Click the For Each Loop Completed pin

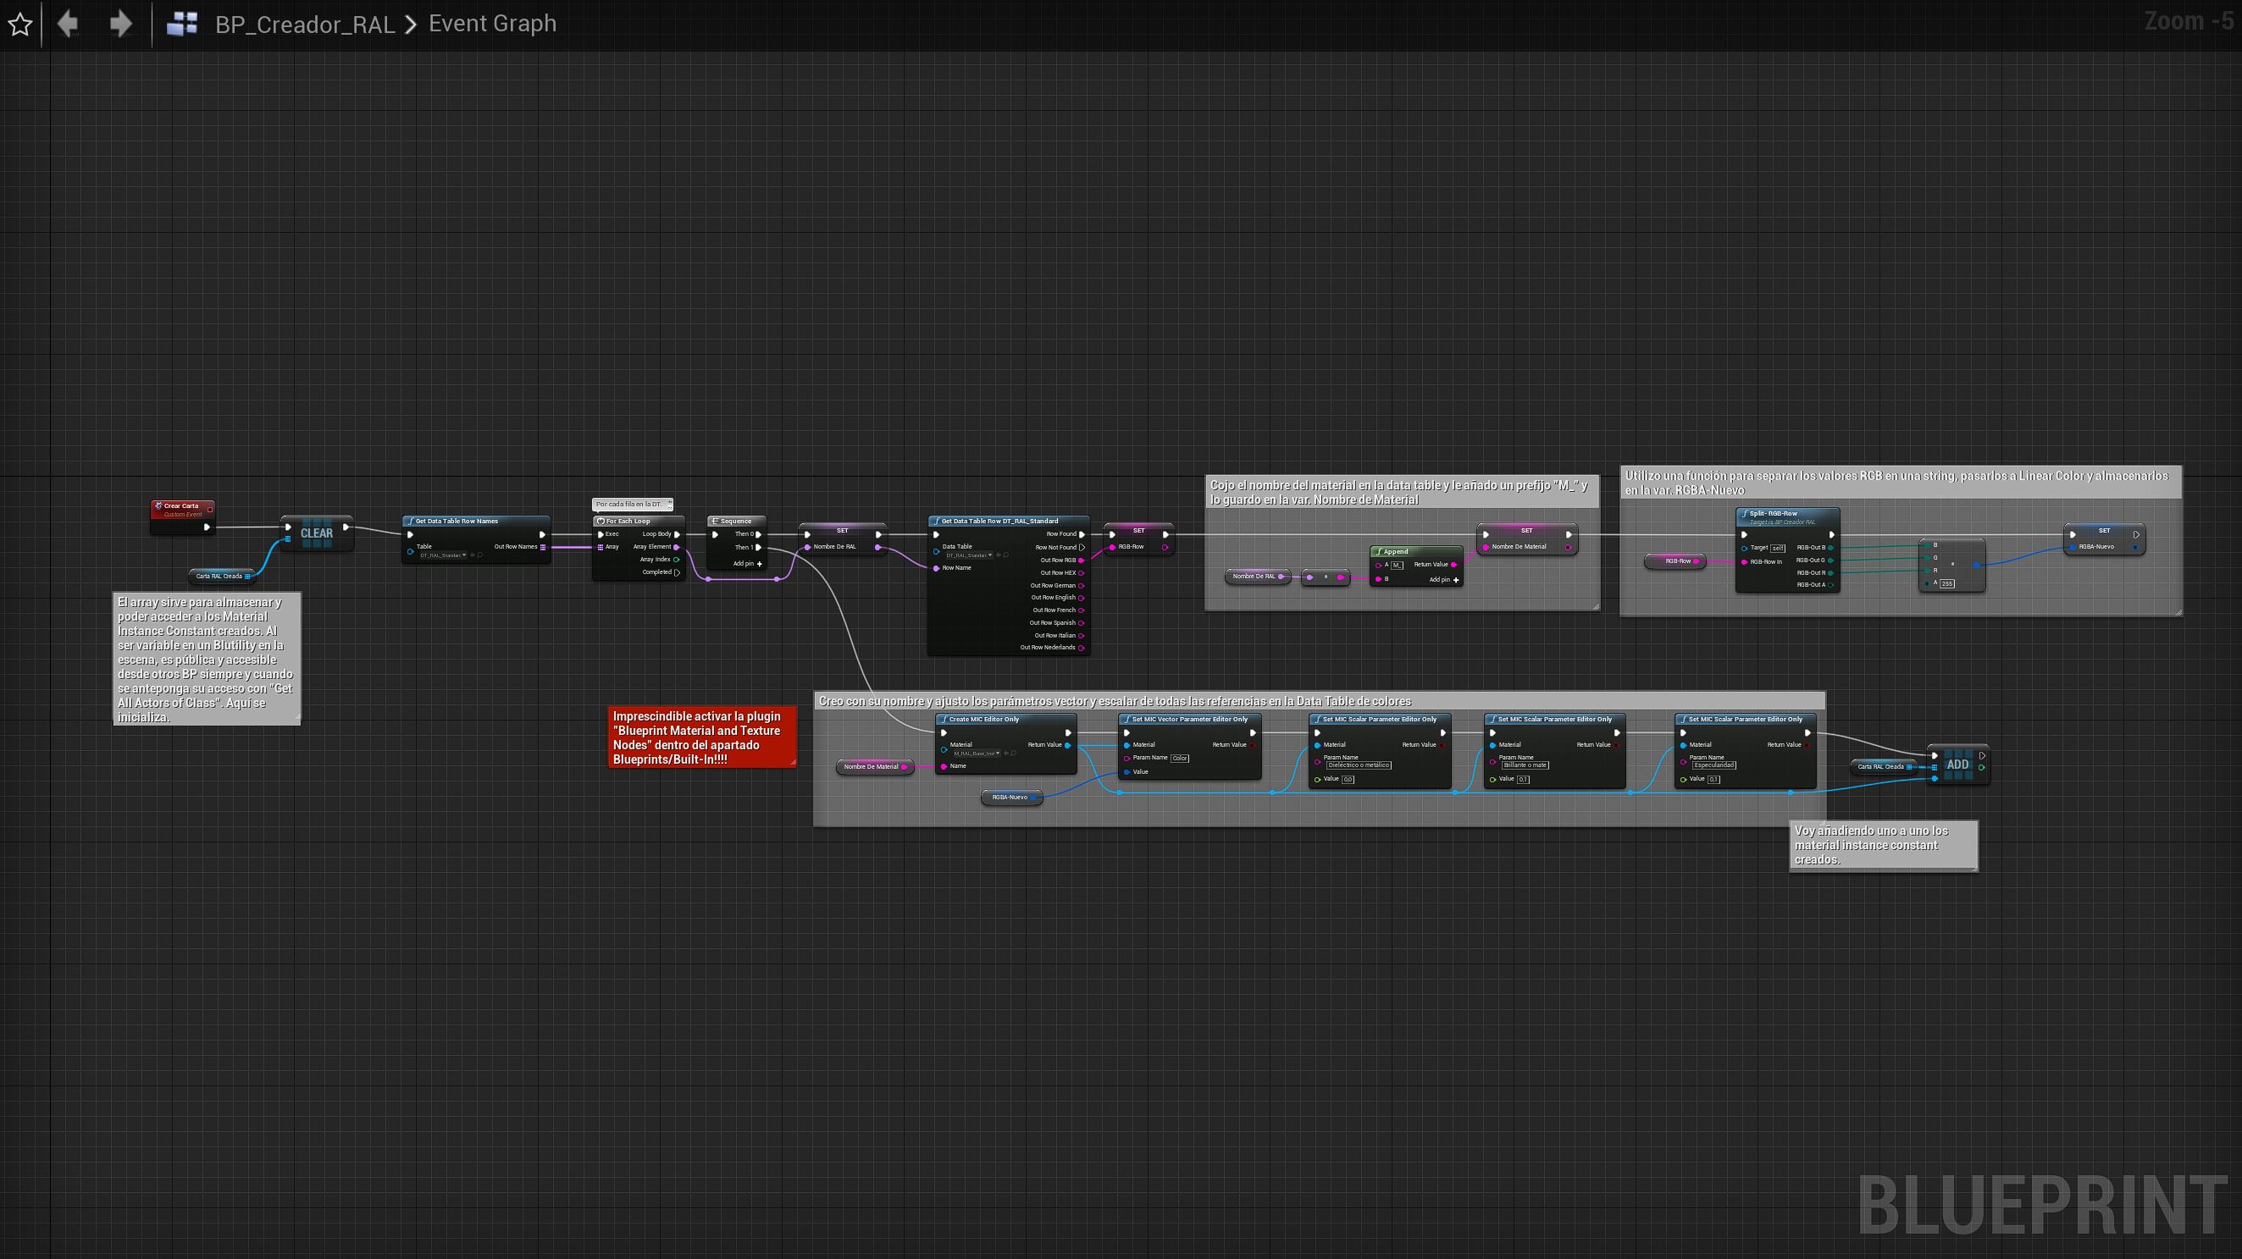tap(677, 572)
